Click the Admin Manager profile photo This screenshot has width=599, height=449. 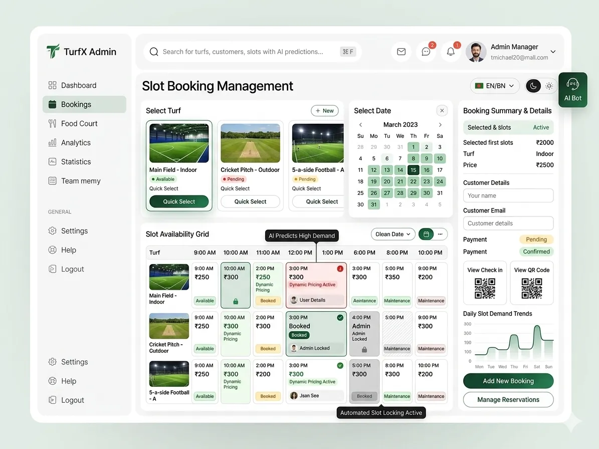pyautogui.click(x=476, y=52)
